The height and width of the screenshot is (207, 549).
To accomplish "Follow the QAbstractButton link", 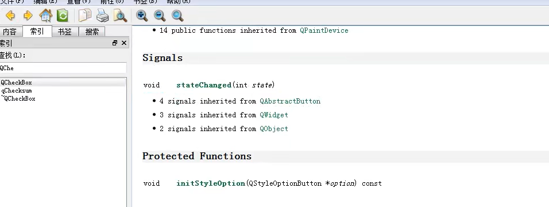I will tap(290, 101).
